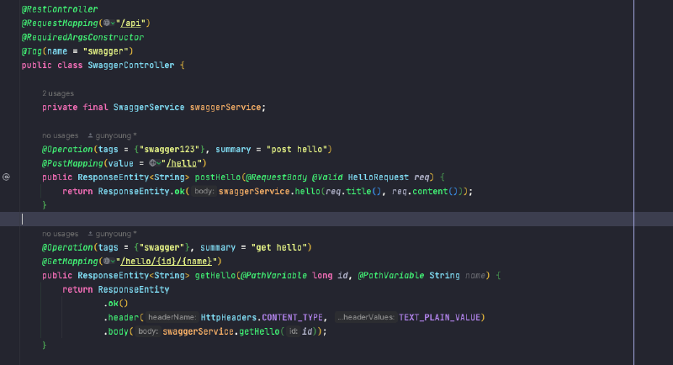The width and height of the screenshot is (673, 365).
Task: Click the "...headerValues:" parameter hint
Action: [x=365, y=317]
